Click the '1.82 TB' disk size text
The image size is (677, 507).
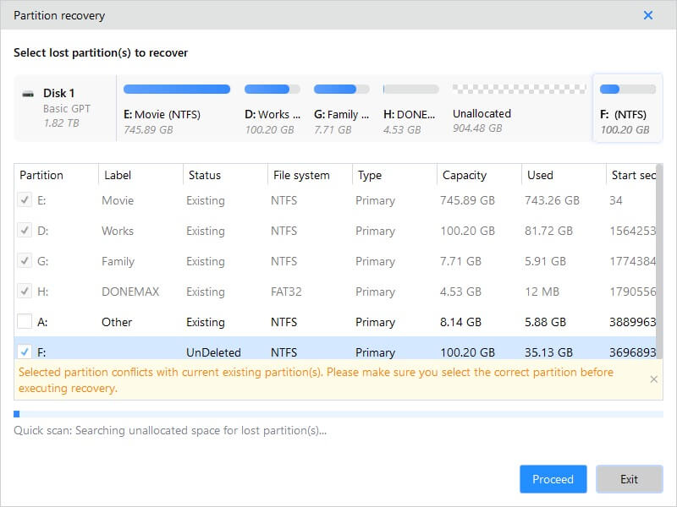(61, 123)
